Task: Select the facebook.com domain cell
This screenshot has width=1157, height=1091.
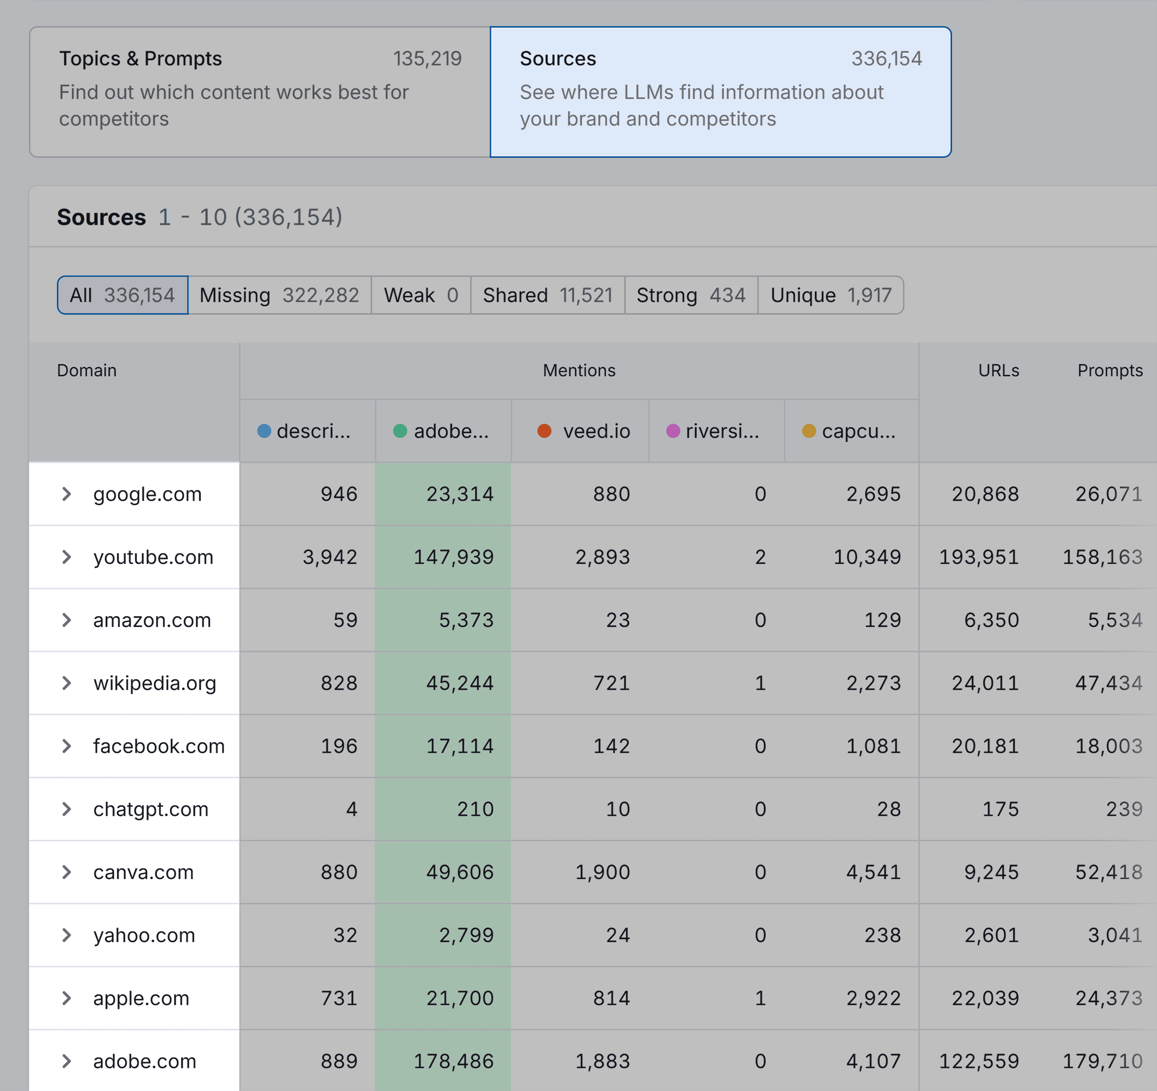Action: 160,746
